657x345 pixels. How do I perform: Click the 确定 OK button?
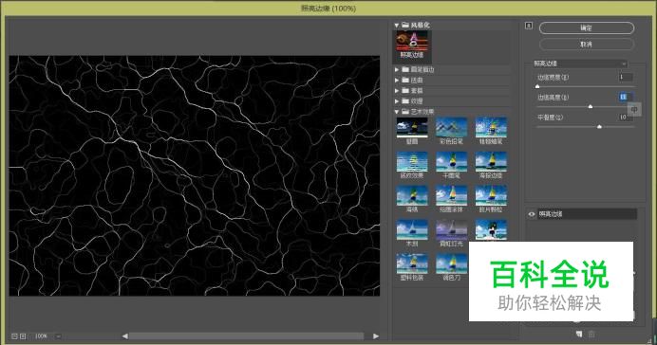[587, 28]
